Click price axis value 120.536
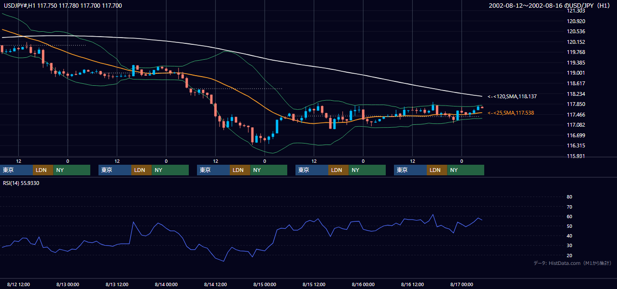617x289 pixels. (x=576, y=31)
